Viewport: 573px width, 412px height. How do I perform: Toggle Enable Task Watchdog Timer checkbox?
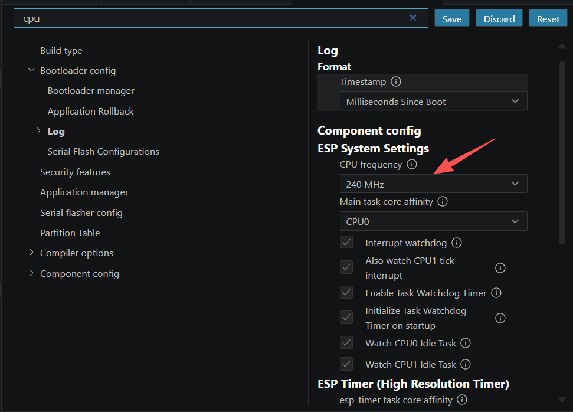[x=346, y=292]
